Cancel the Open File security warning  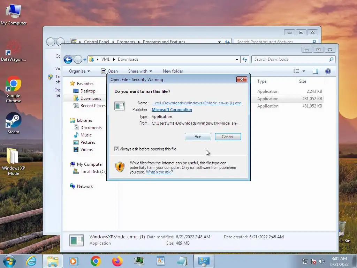228,137
